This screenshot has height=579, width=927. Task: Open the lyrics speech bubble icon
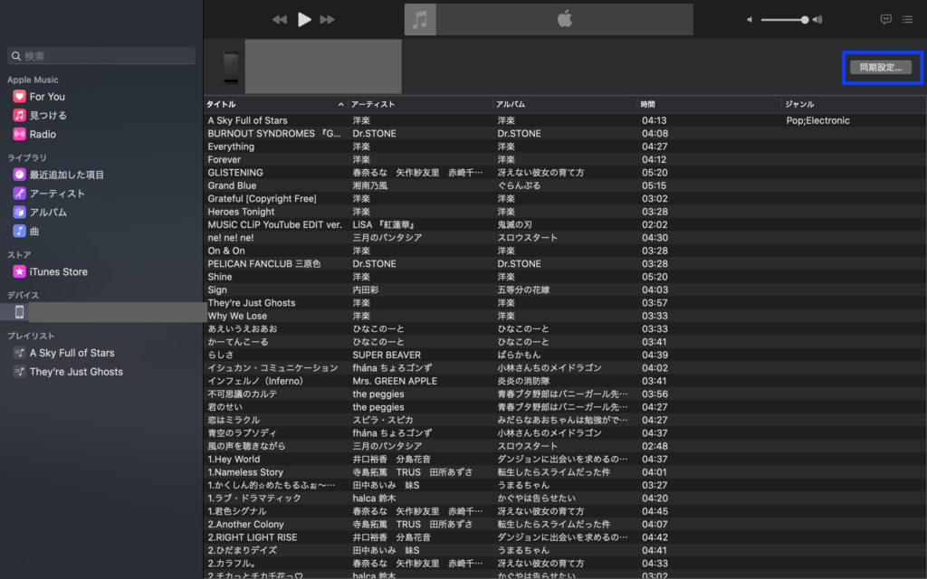pyautogui.click(x=885, y=20)
